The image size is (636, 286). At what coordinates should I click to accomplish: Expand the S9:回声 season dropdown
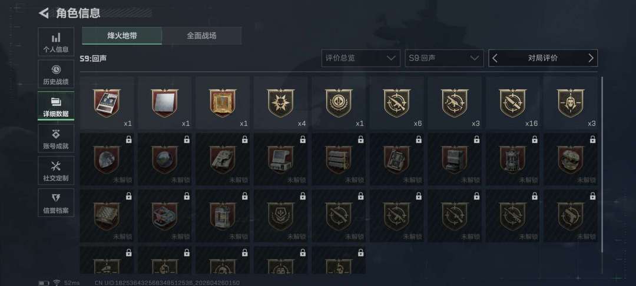click(x=444, y=58)
